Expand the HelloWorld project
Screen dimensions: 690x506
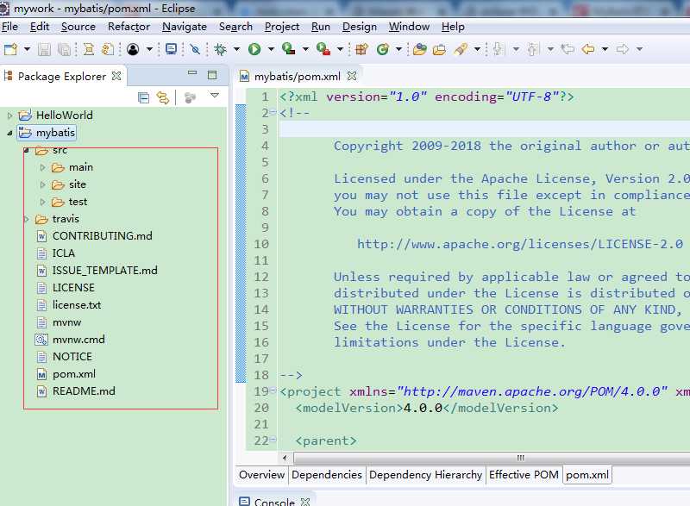10,116
